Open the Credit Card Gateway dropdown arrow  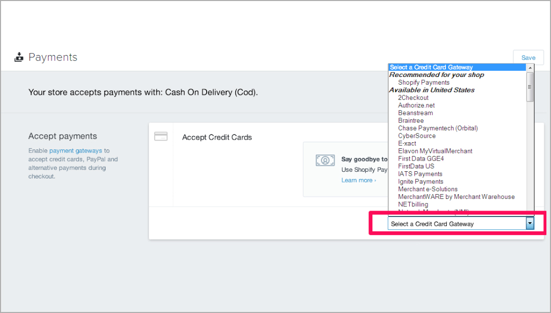click(530, 223)
